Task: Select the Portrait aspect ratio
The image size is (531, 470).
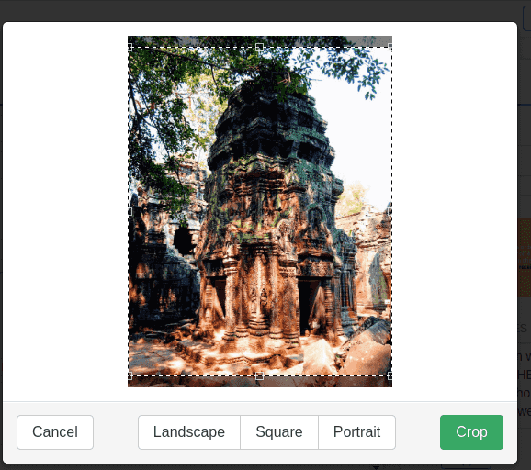Action: pos(357,432)
